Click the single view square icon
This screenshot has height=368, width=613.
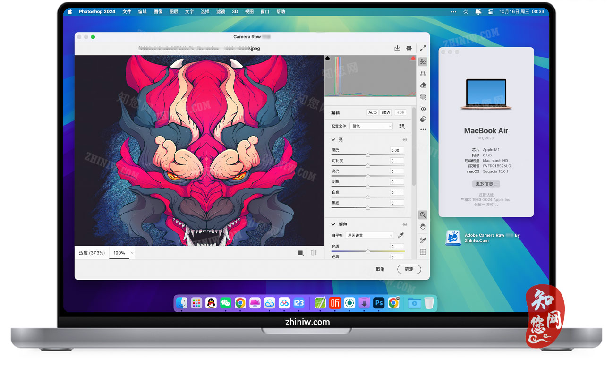[300, 253]
